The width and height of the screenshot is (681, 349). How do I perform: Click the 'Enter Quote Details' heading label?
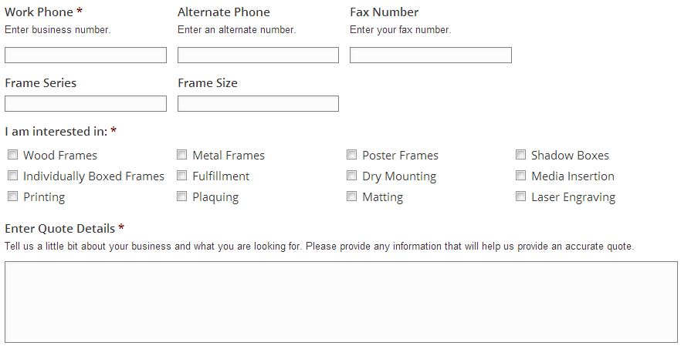pos(59,228)
